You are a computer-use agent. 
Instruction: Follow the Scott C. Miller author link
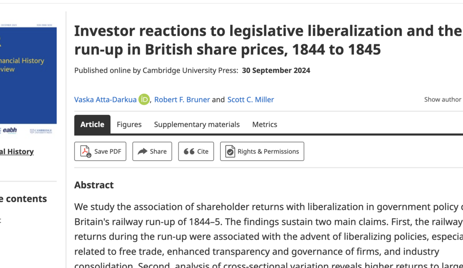(251, 100)
